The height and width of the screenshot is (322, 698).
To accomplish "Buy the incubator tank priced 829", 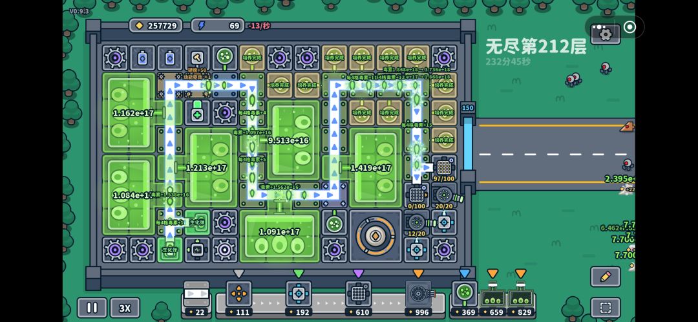I will point(521,298).
